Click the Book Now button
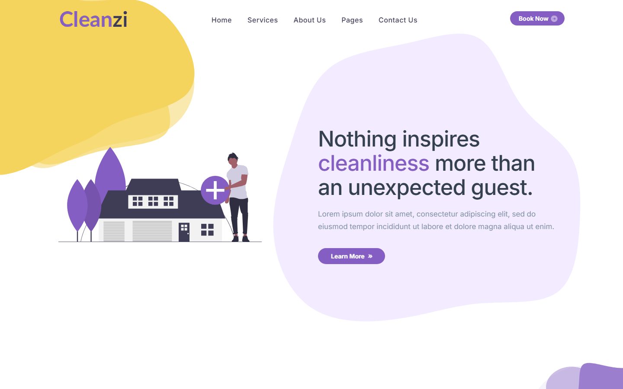The image size is (623, 389). click(x=537, y=19)
